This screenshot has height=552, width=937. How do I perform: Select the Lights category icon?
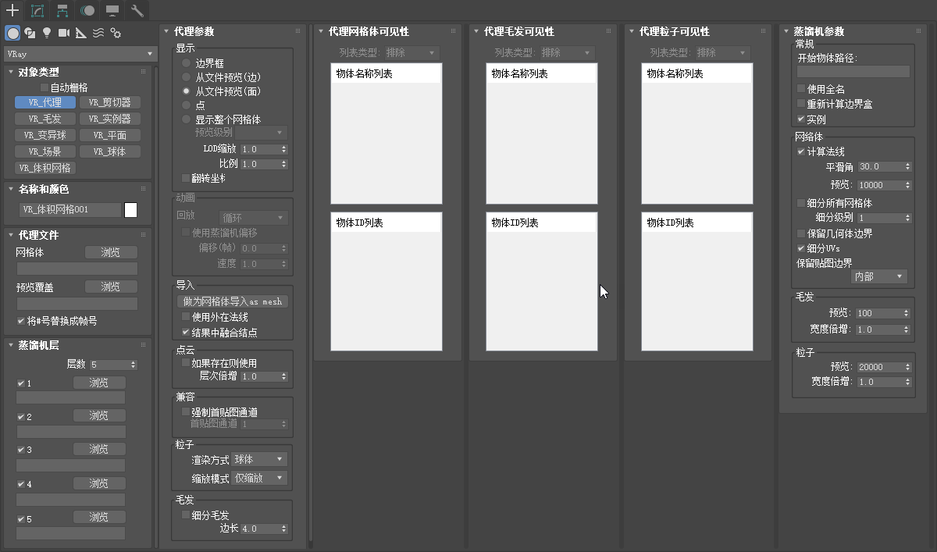(47, 33)
